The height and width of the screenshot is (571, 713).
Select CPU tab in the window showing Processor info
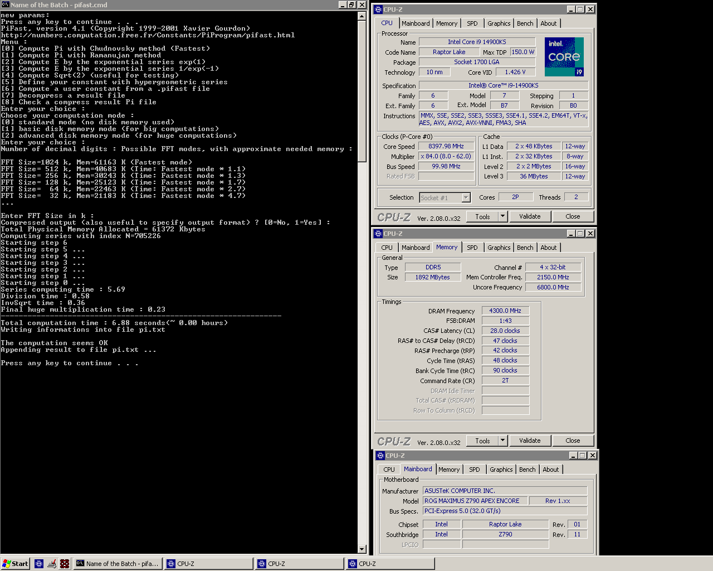pyautogui.click(x=387, y=23)
